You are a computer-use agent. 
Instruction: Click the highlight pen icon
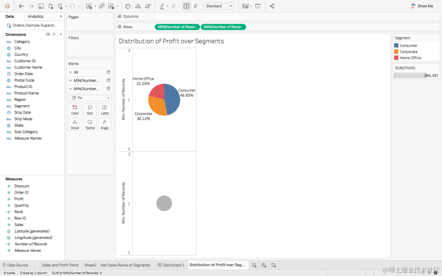tap(162, 6)
